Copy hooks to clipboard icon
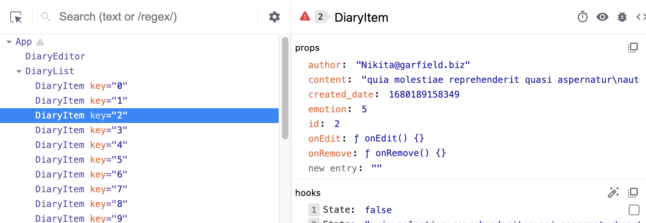This screenshot has height=223, width=646. pos(633,193)
